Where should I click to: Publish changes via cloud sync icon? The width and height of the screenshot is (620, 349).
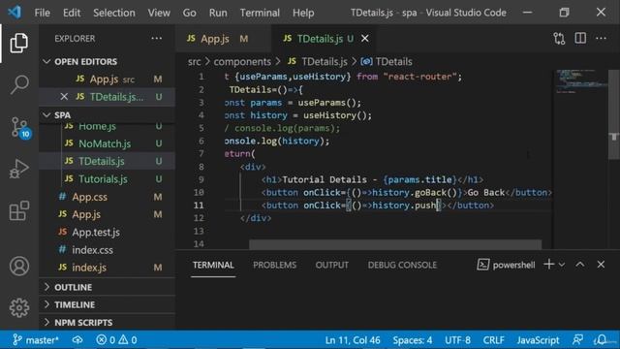tap(77, 340)
